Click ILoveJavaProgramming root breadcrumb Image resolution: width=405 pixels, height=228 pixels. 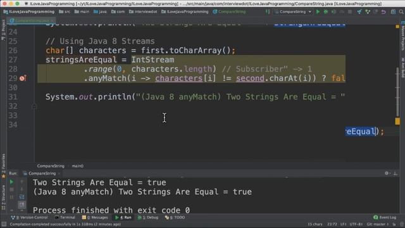[x=29, y=12]
